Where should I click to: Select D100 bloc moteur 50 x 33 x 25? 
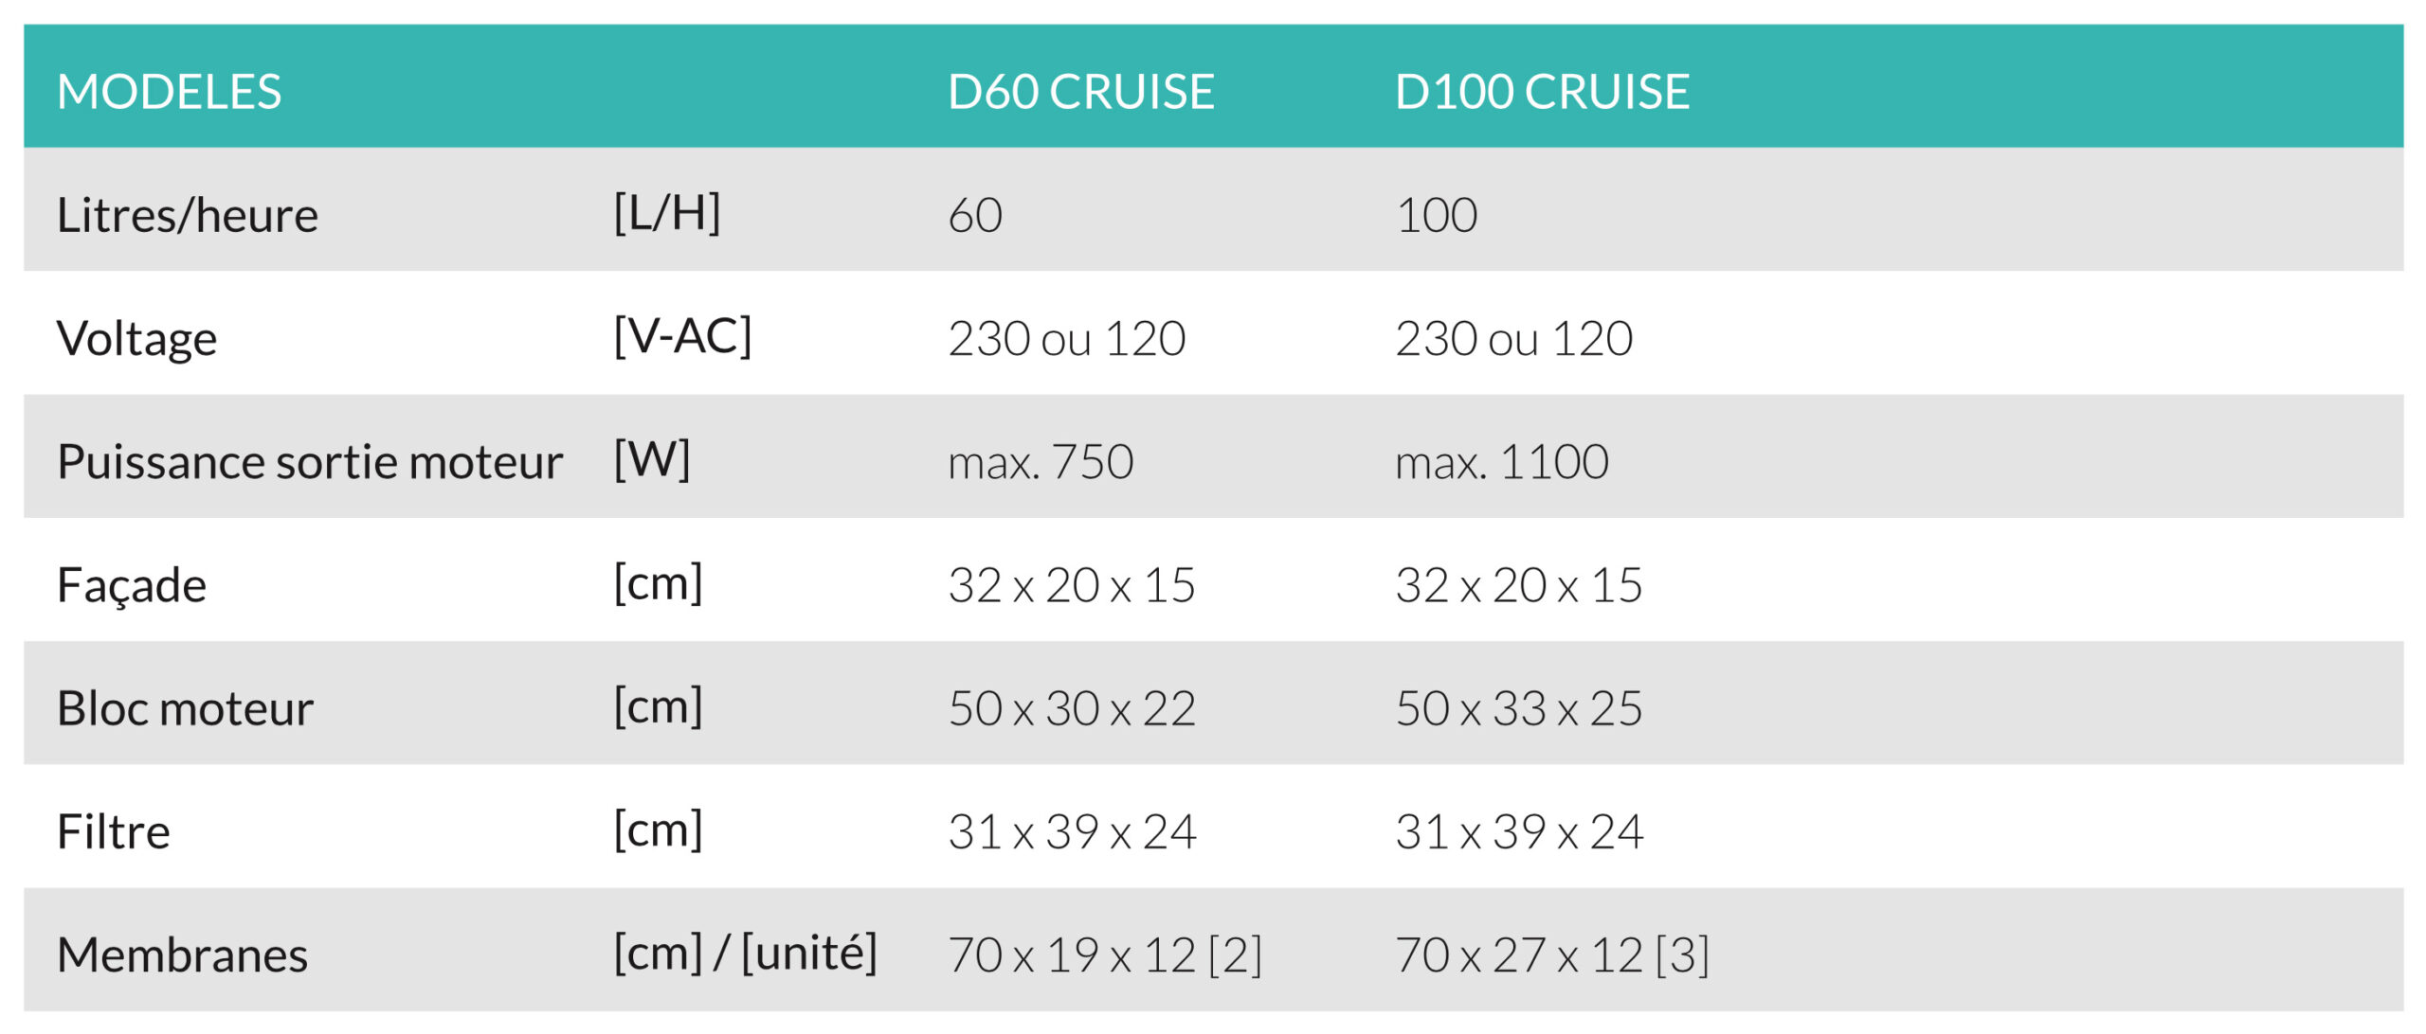point(1518,708)
